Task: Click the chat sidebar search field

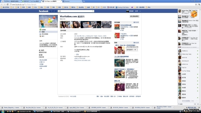Action: (x=186, y=104)
